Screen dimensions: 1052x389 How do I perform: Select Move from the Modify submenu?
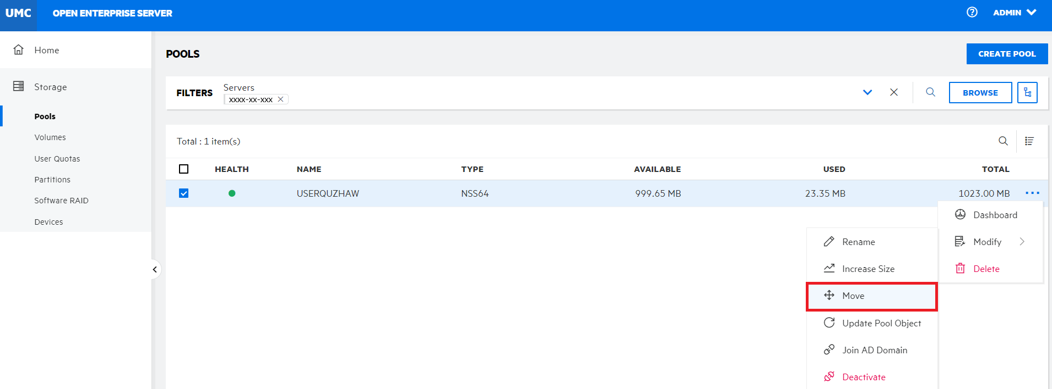coord(871,296)
